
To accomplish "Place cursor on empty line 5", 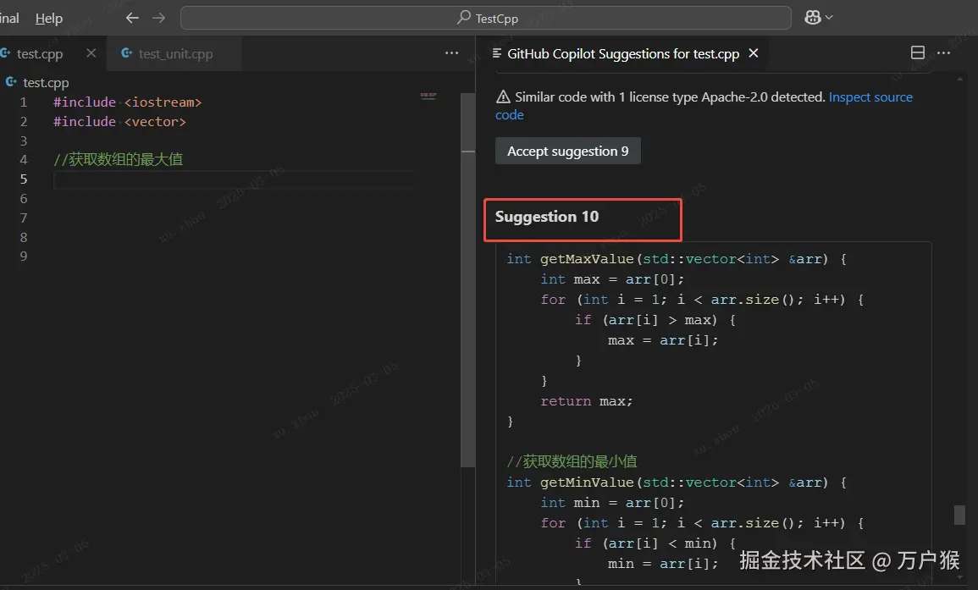I will click(x=234, y=179).
